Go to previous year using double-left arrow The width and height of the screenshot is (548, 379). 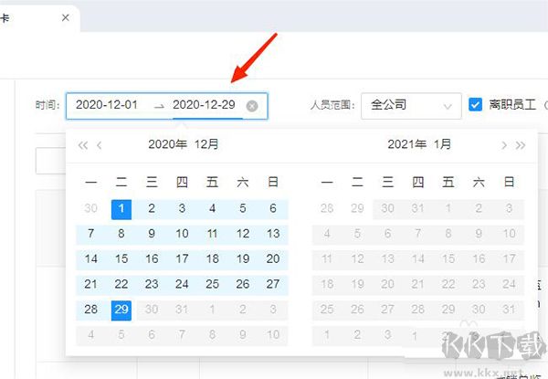coord(83,145)
